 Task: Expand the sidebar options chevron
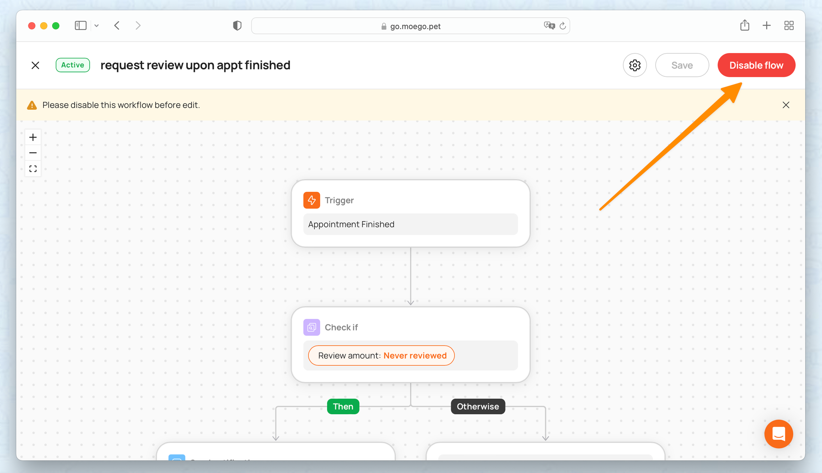tap(97, 25)
